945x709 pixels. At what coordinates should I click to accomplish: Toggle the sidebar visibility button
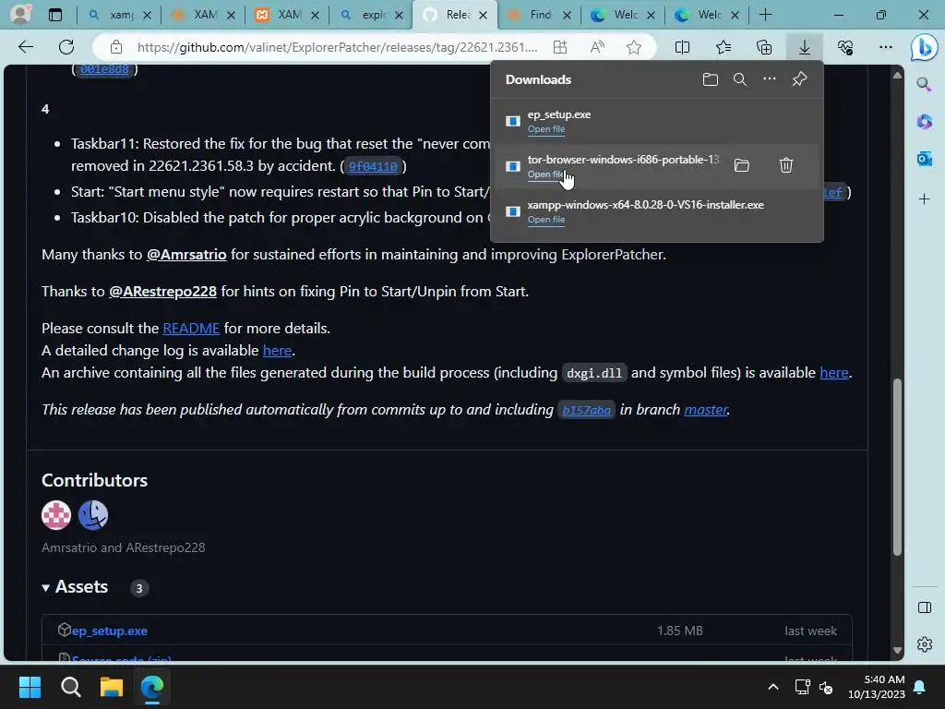925,607
